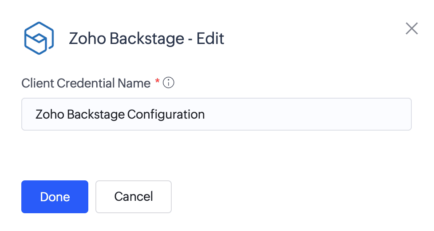Place cursor after the word 'Configuration' in the textbox
The height and width of the screenshot is (231, 434).
click(x=205, y=114)
